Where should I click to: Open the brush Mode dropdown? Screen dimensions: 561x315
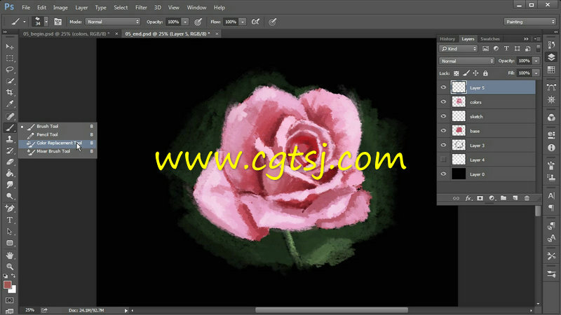(112, 22)
